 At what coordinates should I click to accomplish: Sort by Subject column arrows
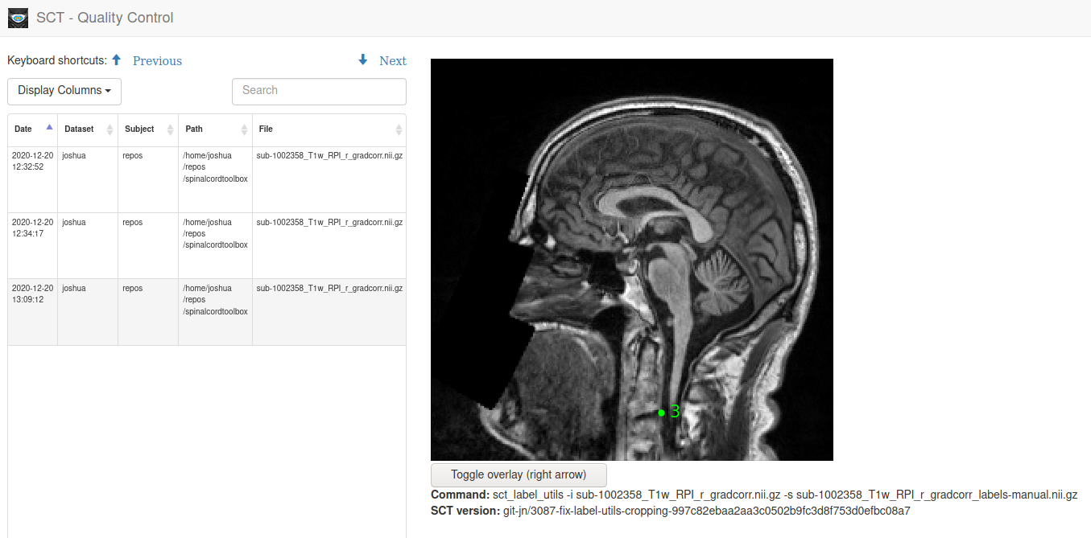point(170,129)
